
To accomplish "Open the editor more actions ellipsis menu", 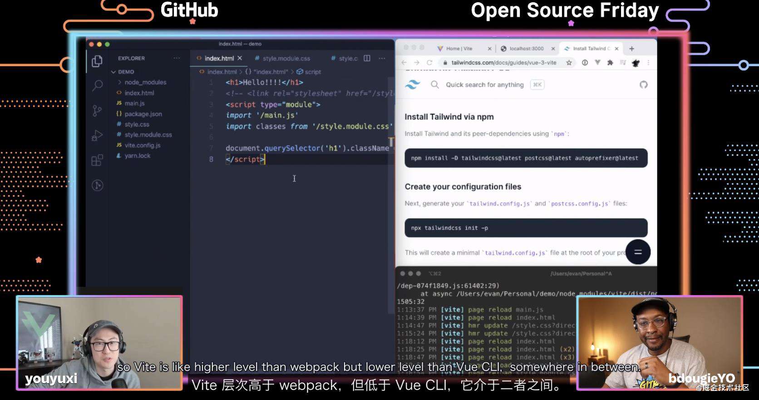I will (382, 58).
